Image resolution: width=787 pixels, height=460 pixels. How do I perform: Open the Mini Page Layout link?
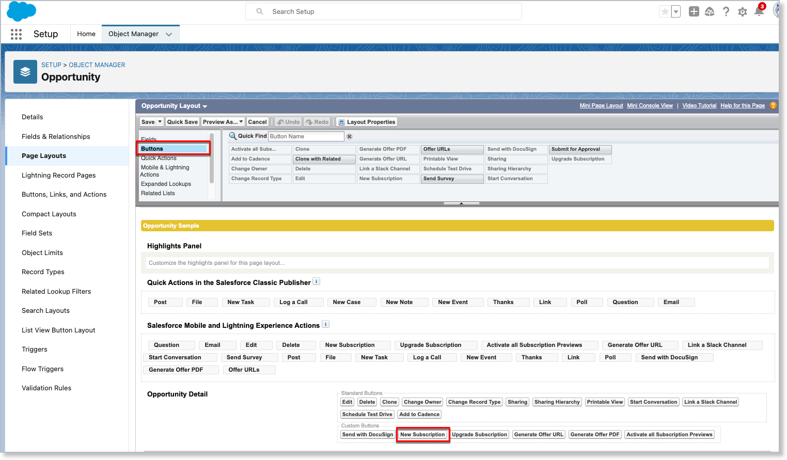coord(601,105)
